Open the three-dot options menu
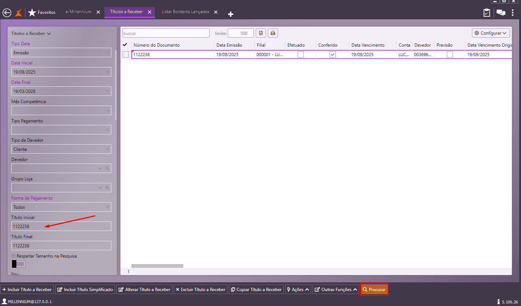 tap(513, 13)
